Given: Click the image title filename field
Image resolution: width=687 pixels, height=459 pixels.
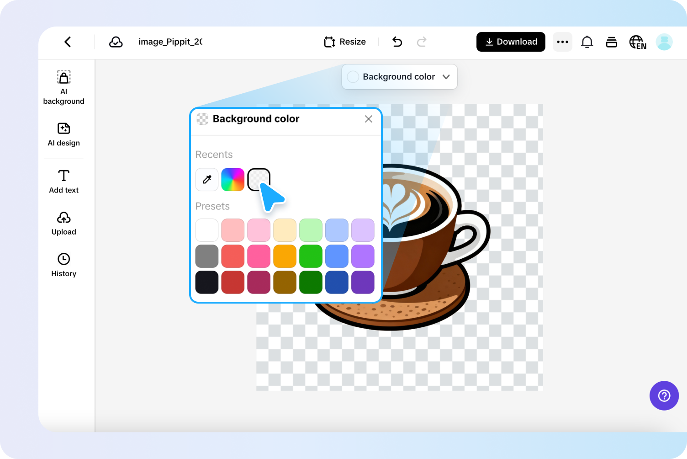Looking at the screenshot, I should [x=170, y=42].
